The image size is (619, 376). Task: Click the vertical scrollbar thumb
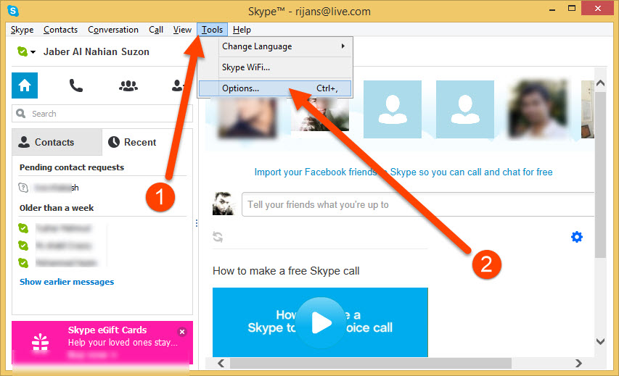(x=600, y=175)
